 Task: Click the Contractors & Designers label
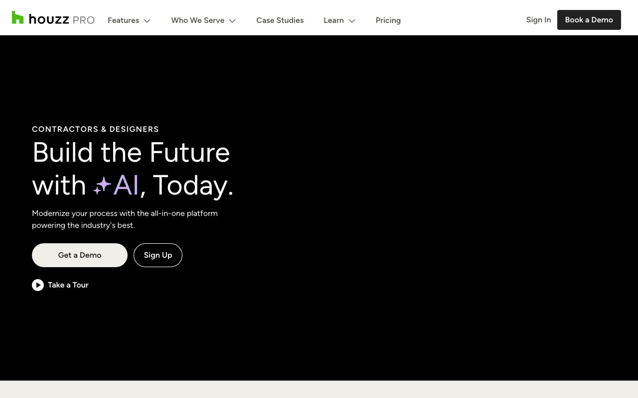pos(96,129)
